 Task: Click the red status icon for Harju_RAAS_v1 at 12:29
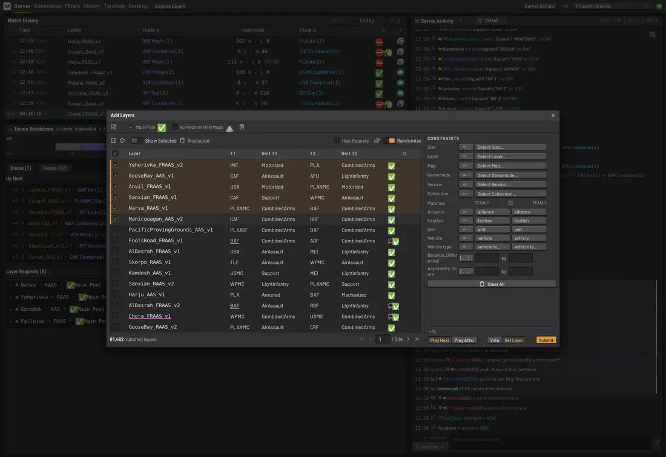pyautogui.click(x=379, y=42)
